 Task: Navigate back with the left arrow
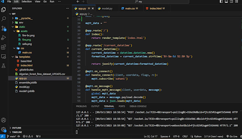click(78, 1)
